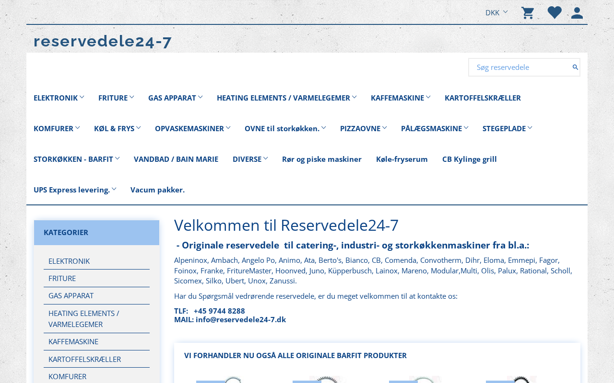Image resolution: width=614 pixels, height=383 pixels.
Task: Select ELEKTRONIK in the Kategorier sidebar
Action: point(96,261)
